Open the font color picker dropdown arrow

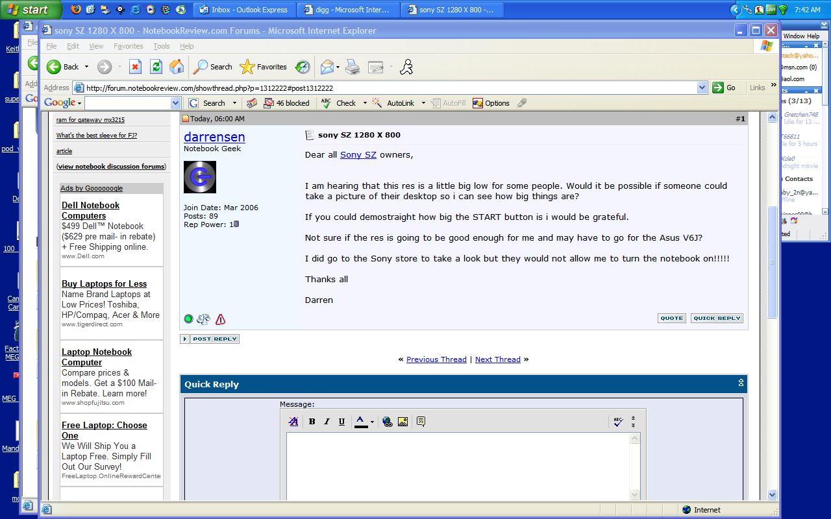(x=372, y=422)
